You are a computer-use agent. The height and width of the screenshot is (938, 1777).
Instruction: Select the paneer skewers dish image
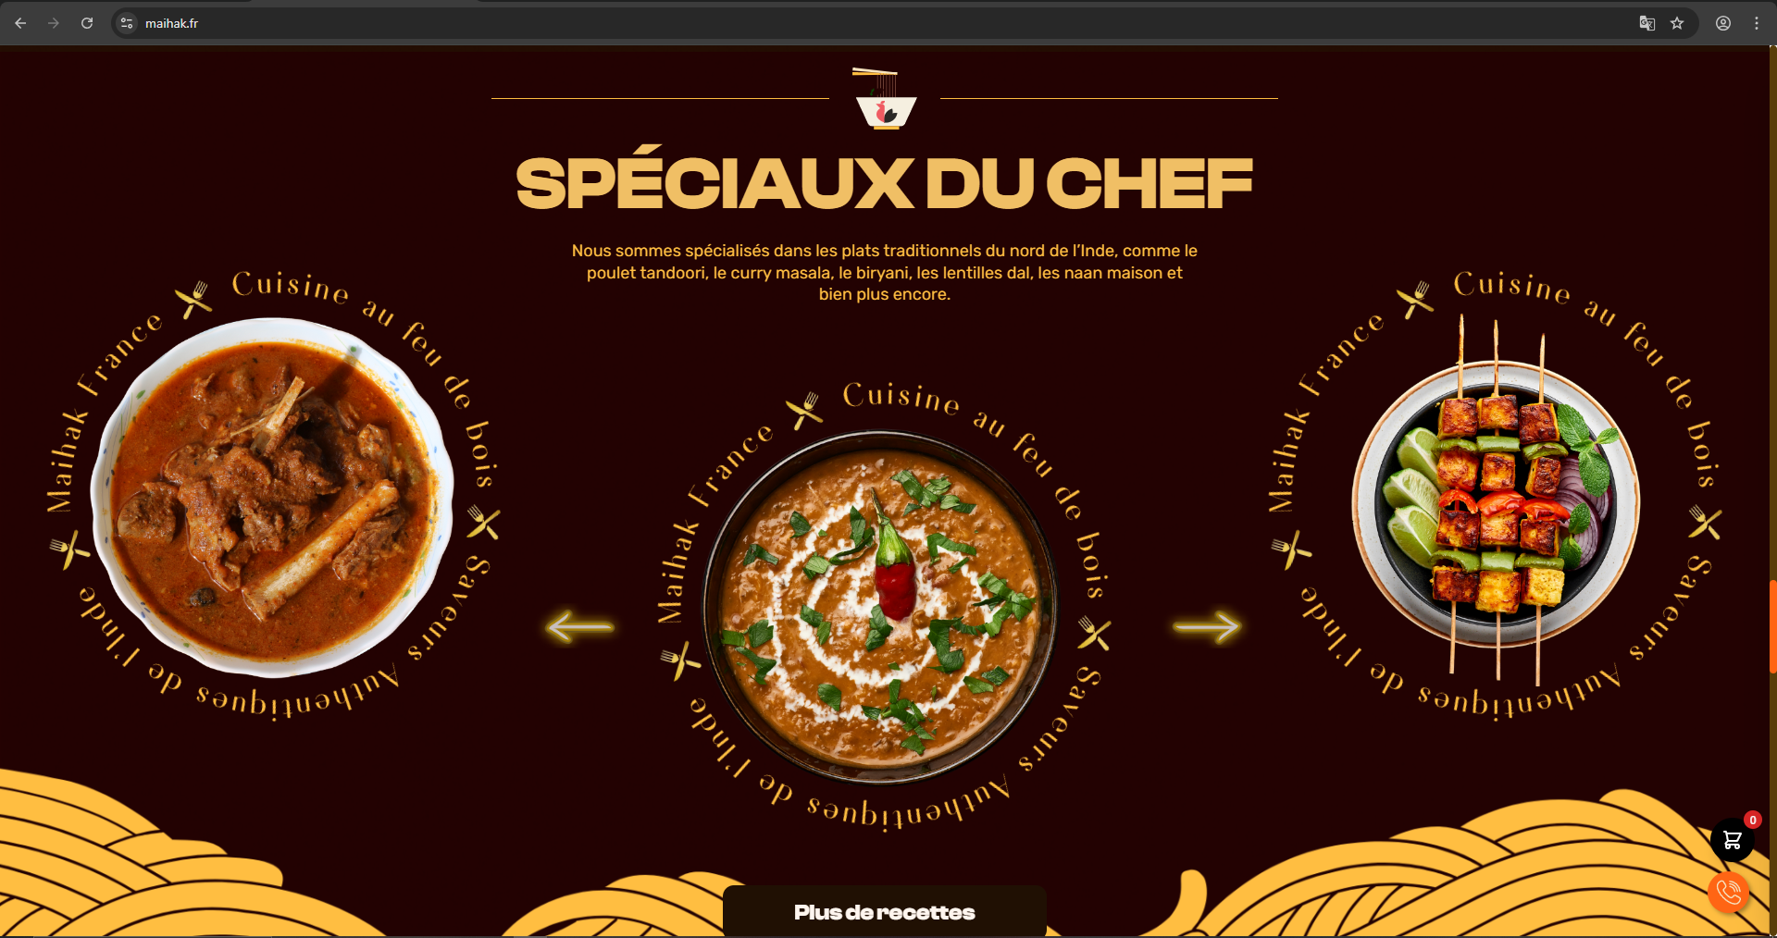[1496, 500]
